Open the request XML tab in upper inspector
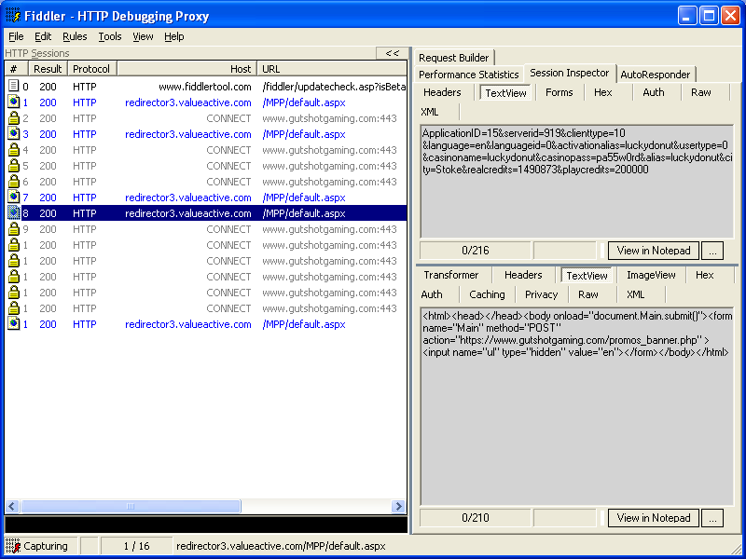This screenshot has width=746, height=559. (430, 112)
